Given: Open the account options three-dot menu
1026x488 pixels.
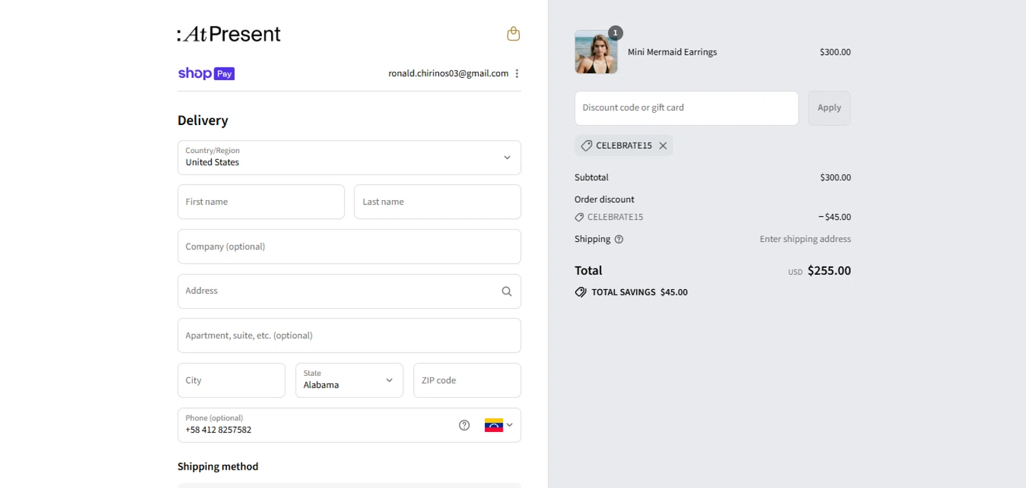Looking at the screenshot, I should tap(517, 73).
